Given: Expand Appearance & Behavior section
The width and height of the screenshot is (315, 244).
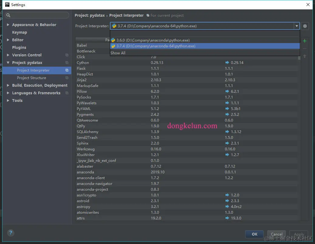Looking at the screenshot, I should [8, 25].
